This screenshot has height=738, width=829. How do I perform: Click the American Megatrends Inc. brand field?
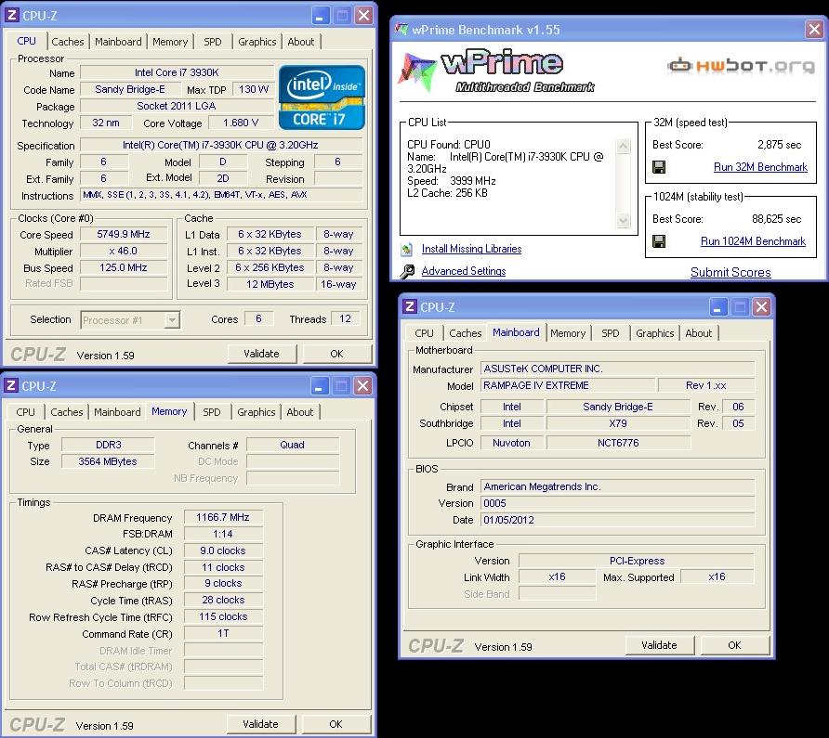pyautogui.click(x=617, y=486)
